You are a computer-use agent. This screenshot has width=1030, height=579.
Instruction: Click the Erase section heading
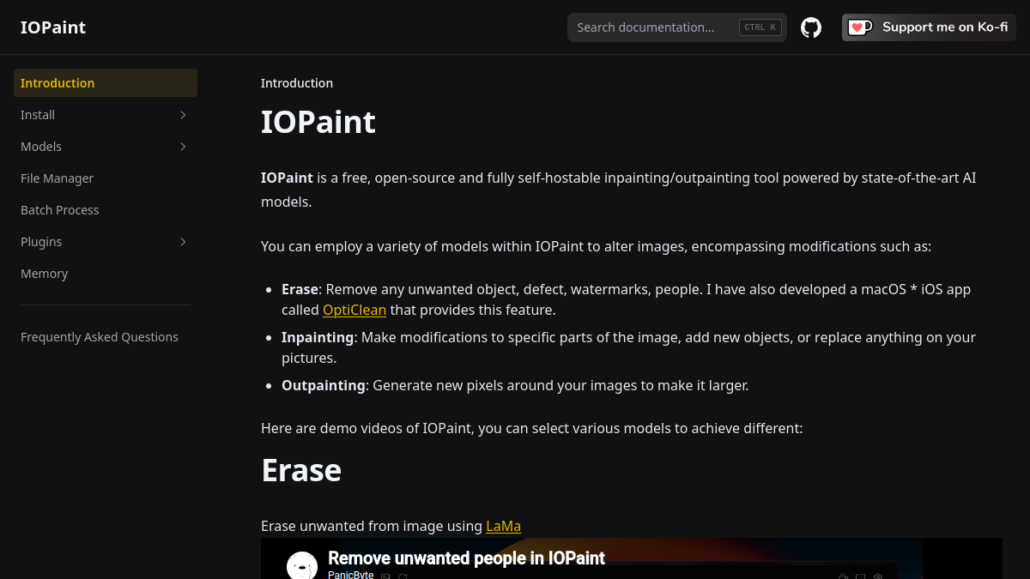(301, 470)
